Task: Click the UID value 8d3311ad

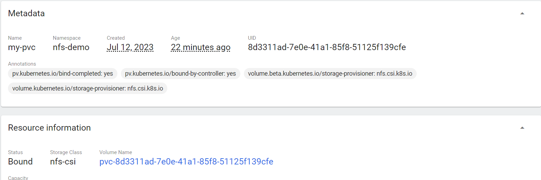Action: coord(327,47)
